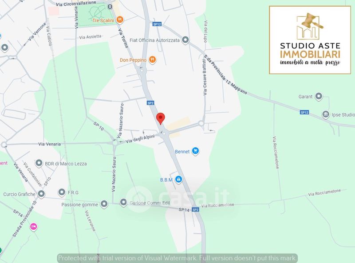This screenshot has width=355, height=263.
Task: Select the Tre Scalini restaurant icon
Action: click(x=120, y=20)
